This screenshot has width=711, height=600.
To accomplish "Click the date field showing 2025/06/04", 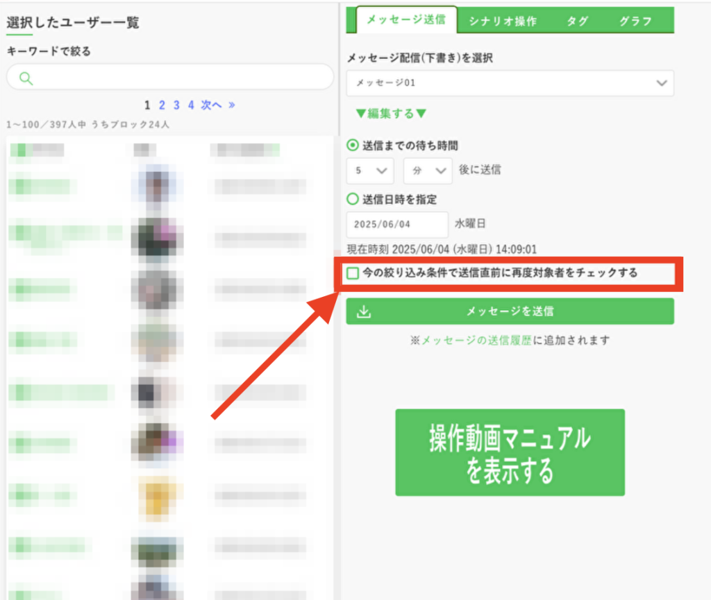I will (x=397, y=225).
